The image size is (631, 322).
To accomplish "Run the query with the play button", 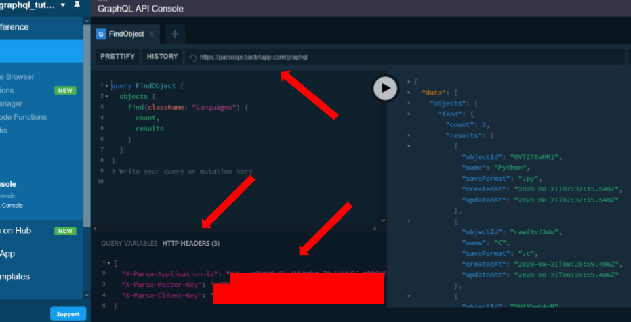I will point(386,87).
